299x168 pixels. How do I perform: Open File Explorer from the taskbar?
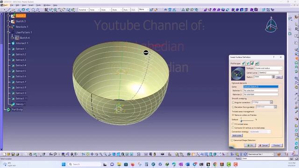(x=119, y=164)
